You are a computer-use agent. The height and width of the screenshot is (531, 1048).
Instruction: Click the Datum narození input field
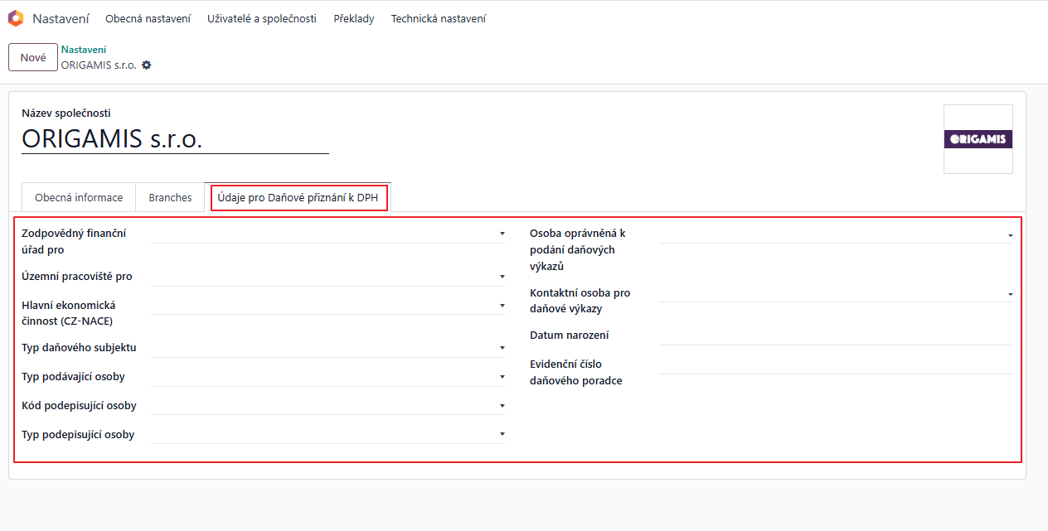pyautogui.click(x=835, y=335)
